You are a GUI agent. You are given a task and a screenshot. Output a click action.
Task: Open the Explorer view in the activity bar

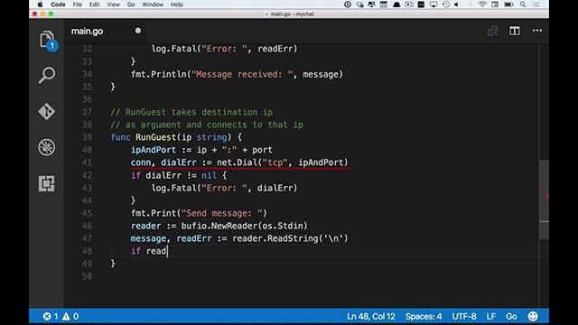point(47,40)
